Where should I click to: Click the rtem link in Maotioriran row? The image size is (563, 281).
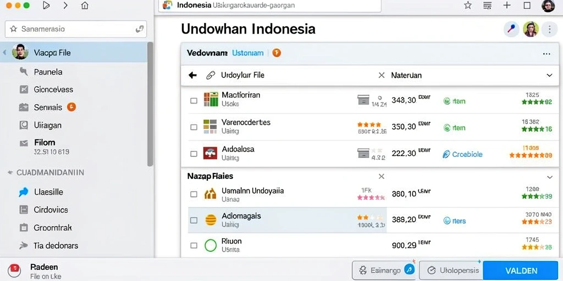pos(455,101)
